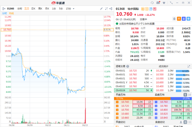The width and height of the screenshot is (192, 127).
Task: Switch to the 15分 fifteen-minute chart
Action: (68, 8)
